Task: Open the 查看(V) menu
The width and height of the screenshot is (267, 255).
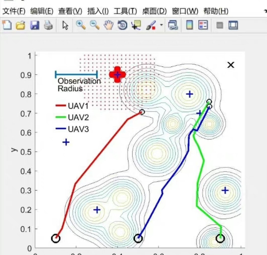Action: (70, 11)
